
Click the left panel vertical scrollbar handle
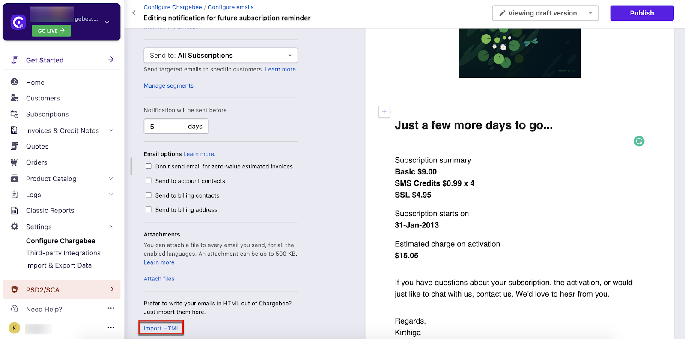(x=131, y=166)
